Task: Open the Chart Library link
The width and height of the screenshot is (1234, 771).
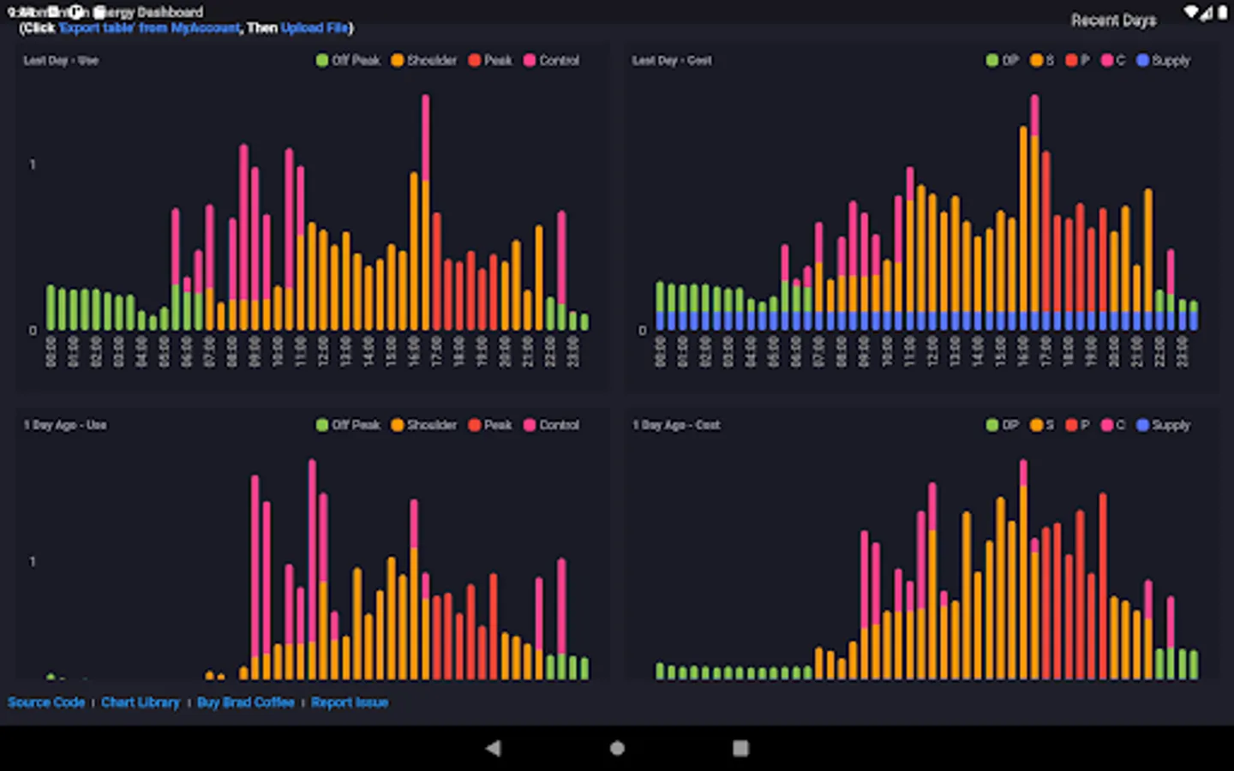Action: (x=141, y=702)
